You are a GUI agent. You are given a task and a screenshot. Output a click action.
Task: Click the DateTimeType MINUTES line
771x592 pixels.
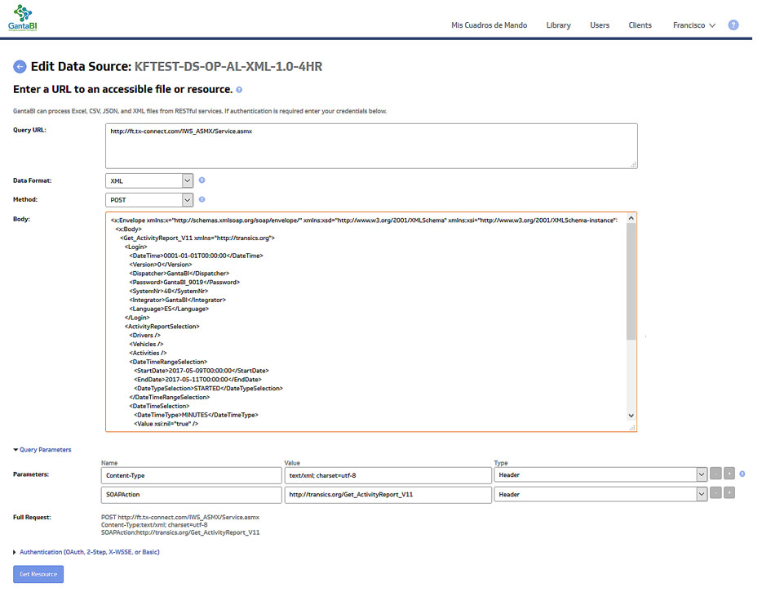pos(196,415)
